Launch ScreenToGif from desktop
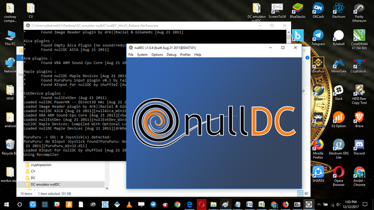374x210 pixels. tap(277, 10)
